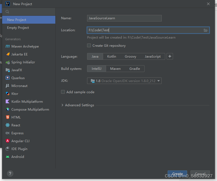Select JavaScript as the language

coord(153,57)
